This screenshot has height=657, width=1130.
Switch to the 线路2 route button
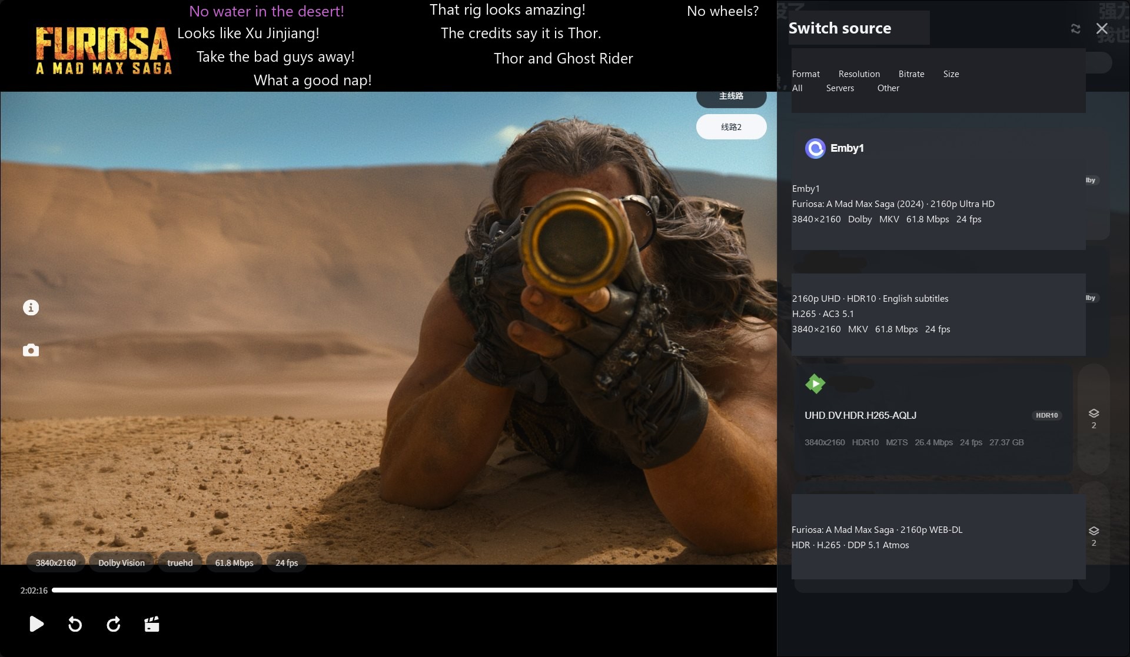click(x=731, y=127)
